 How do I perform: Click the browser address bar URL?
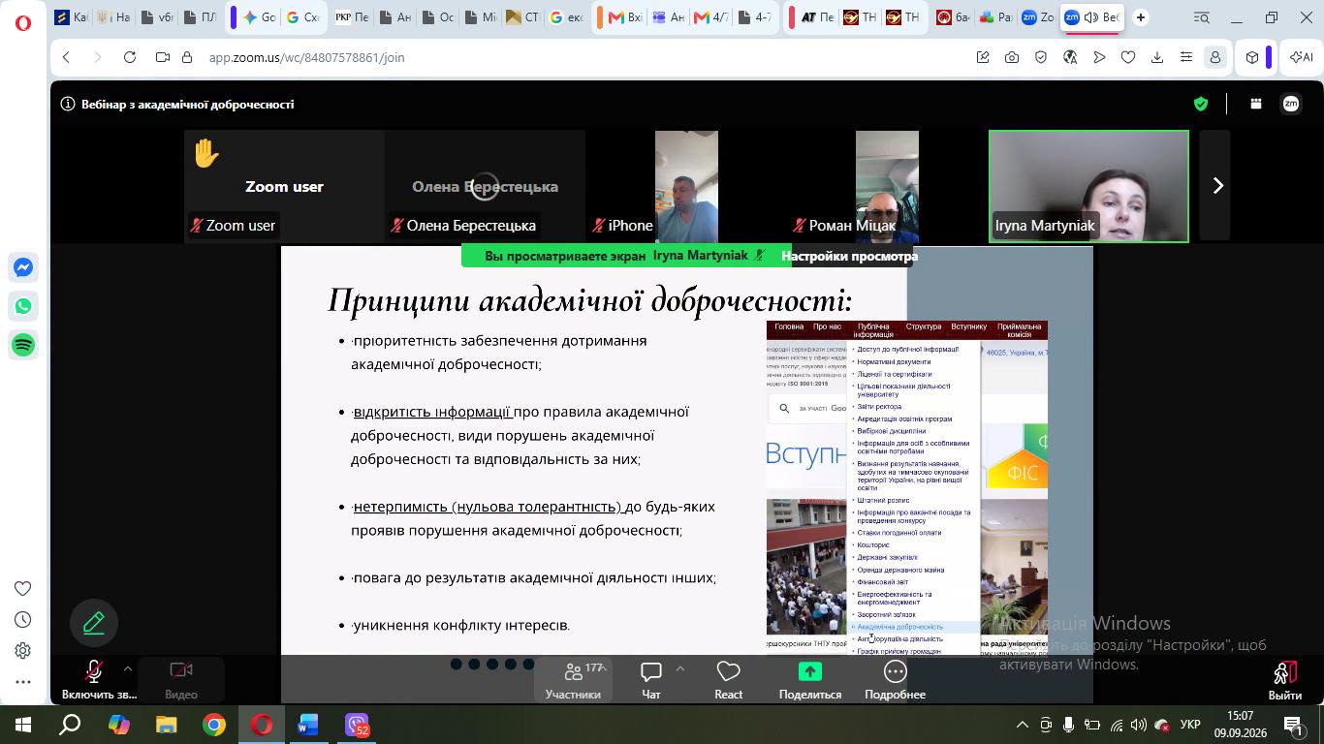(x=306, y=57)
